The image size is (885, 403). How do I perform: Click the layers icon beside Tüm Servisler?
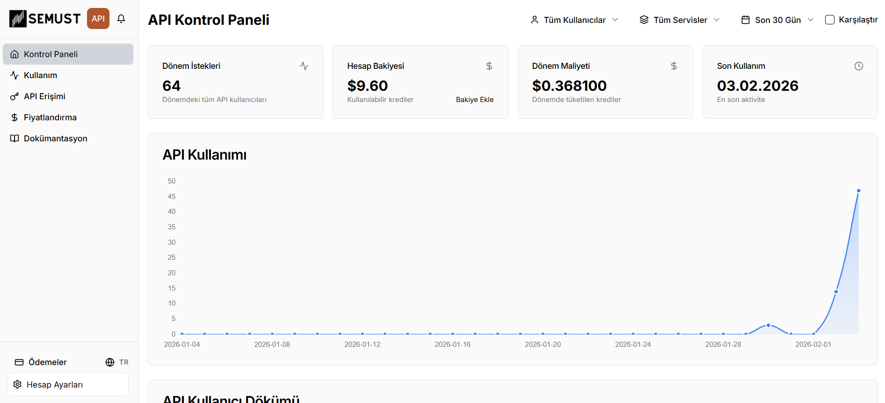[x=644, y=20]
